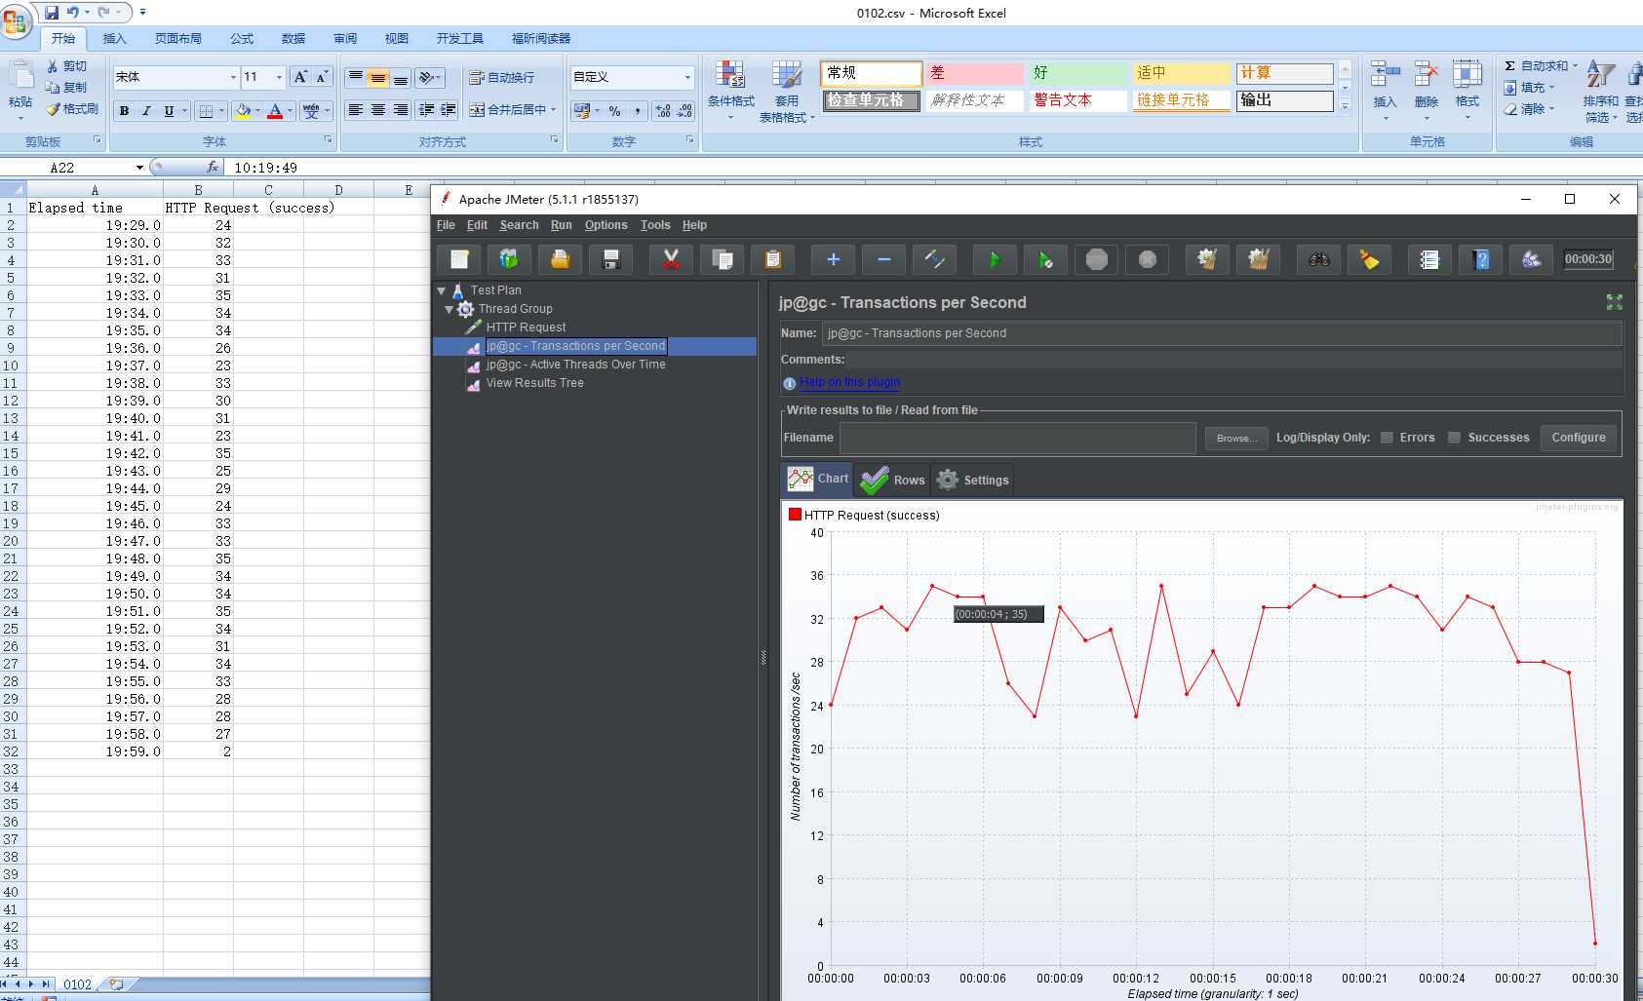Screen dimensions: 1643x1001
Task: Click the JMeter Shutdown test icon
Action: point(1148,259)
